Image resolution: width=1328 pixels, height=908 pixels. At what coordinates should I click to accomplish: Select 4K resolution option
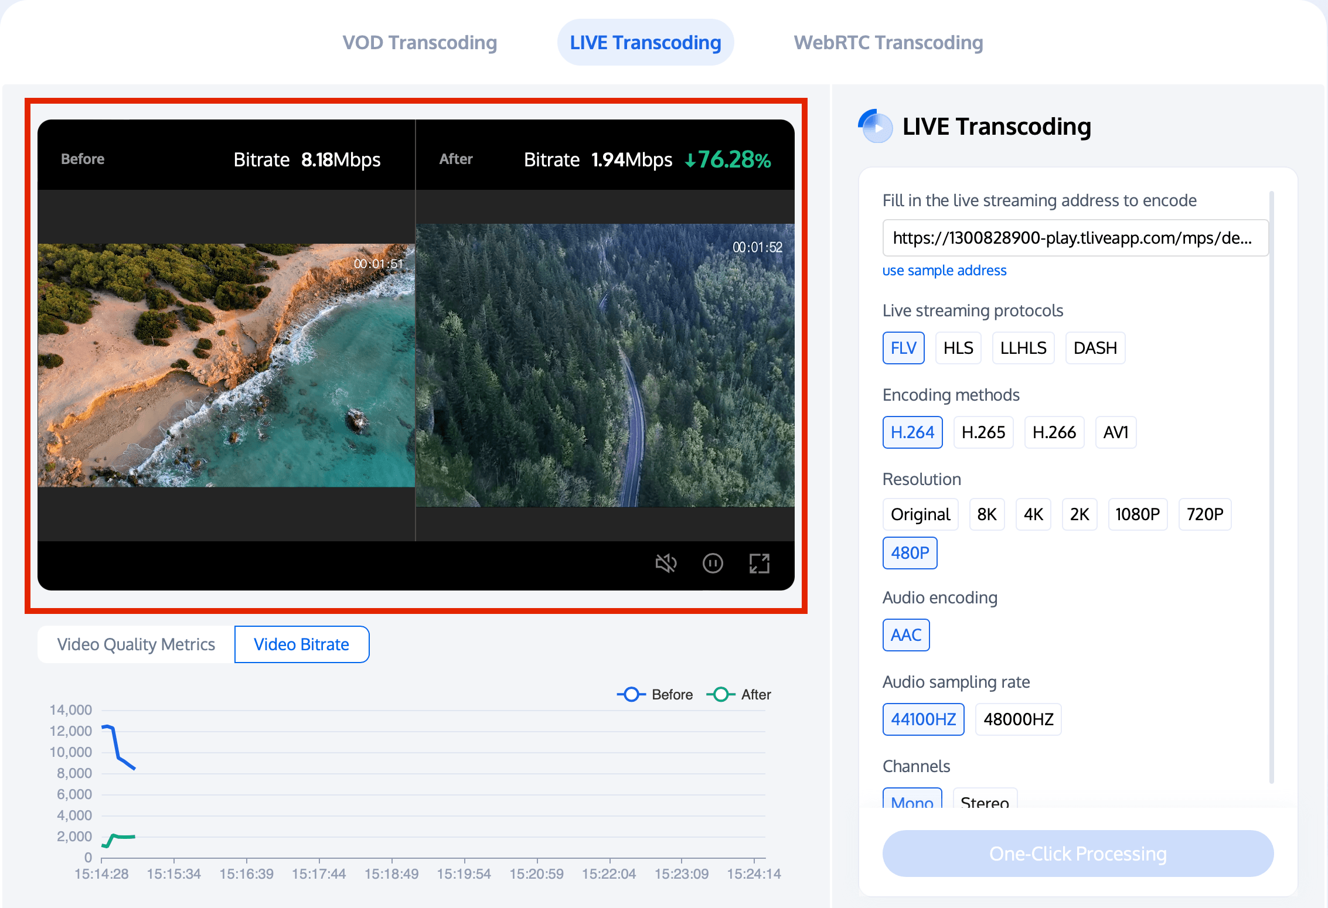1033,514
